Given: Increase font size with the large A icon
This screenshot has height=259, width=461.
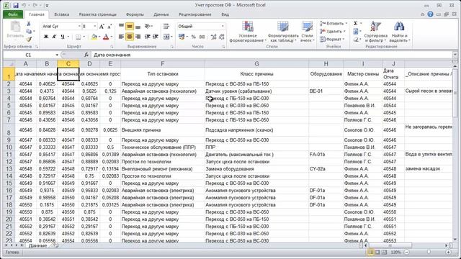Looking at the screenshot, I should [102, 27].
